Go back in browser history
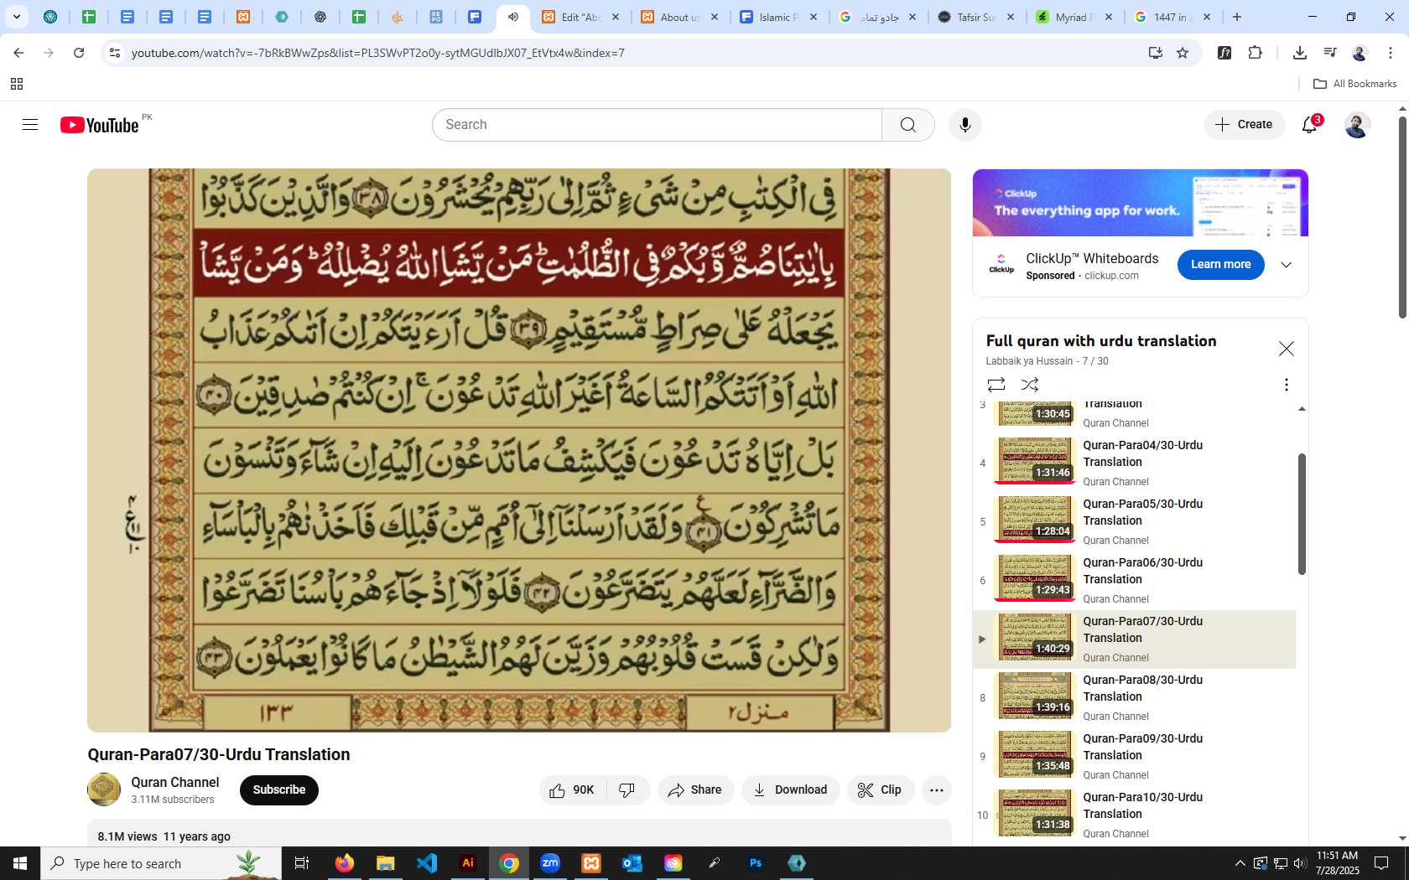The width and height of the screenshot is (1409, 880). coord(18,53)
